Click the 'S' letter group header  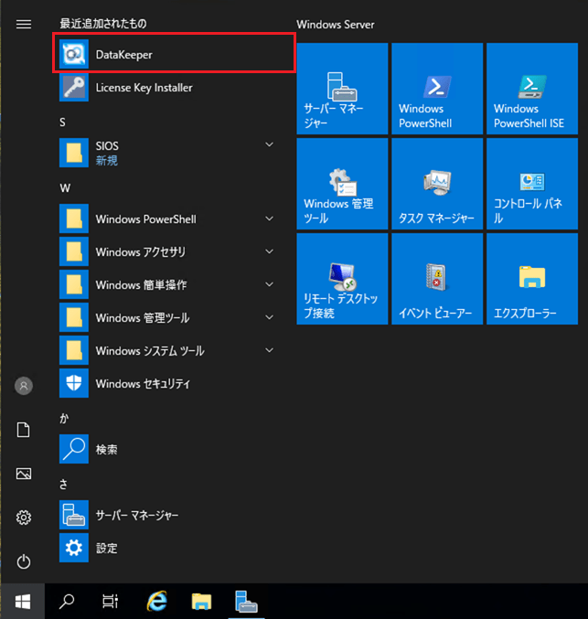(62, 123)
